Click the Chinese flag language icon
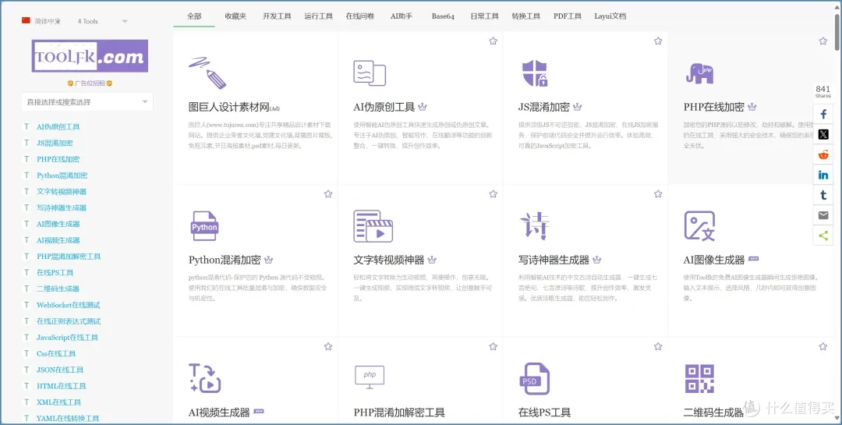This screenshot has width=842, height=425. (x=26, y=20)
